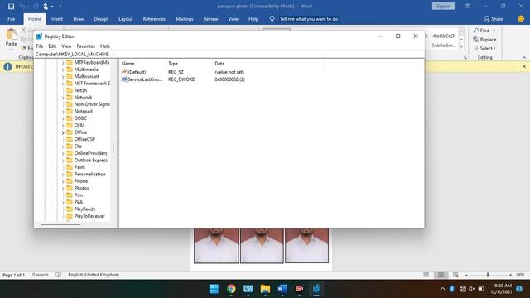Click the smiley feedback icon in Word
This screenshot has height=298, width=530.
[521, 19]
